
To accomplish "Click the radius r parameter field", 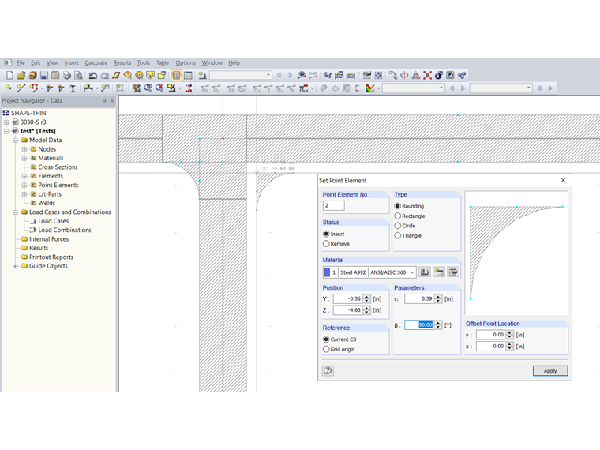I will pyautogui.click(x=419, y=298).
